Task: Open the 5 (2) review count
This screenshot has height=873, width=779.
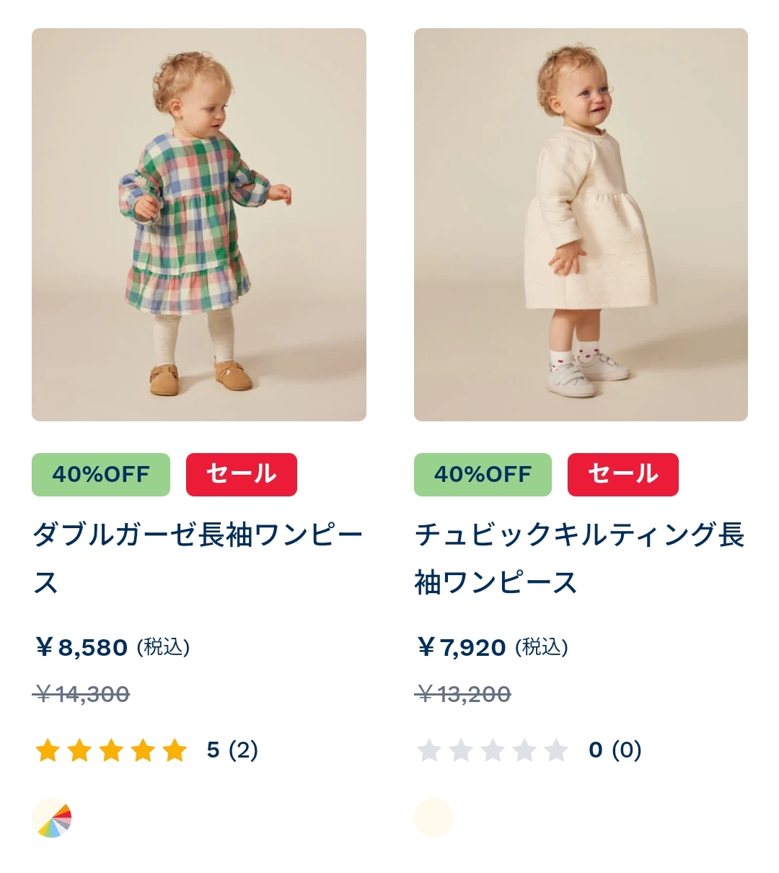Action: (x=232, y=750)
